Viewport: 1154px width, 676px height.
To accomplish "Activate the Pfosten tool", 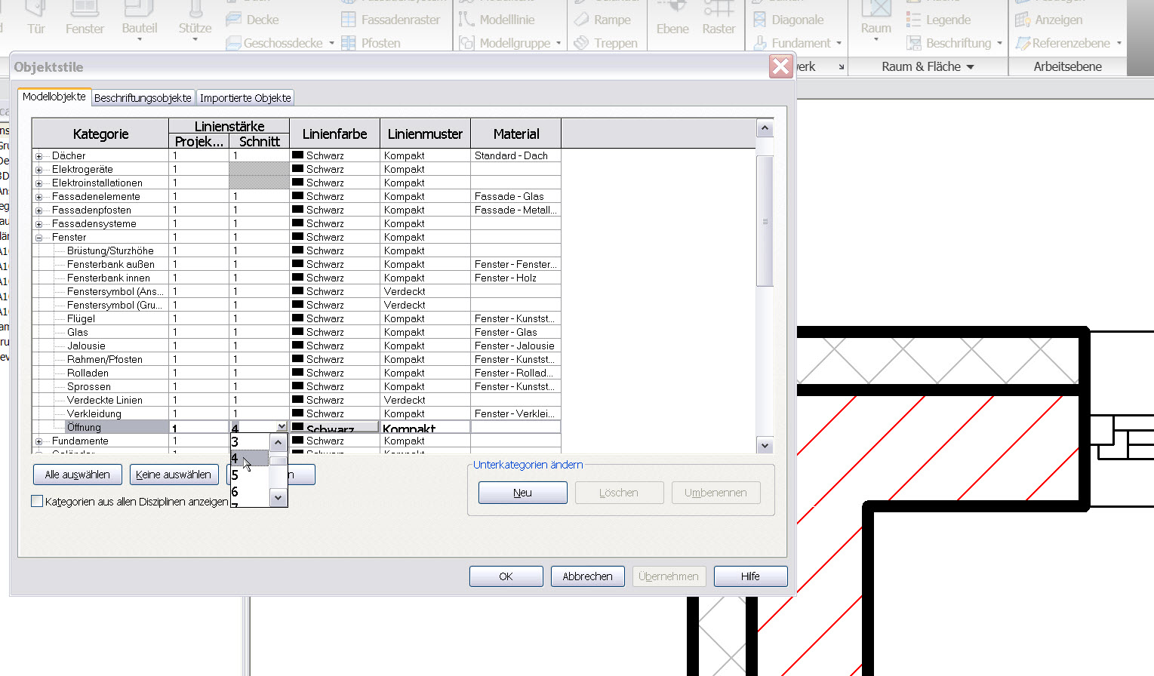I will [371, 43].
